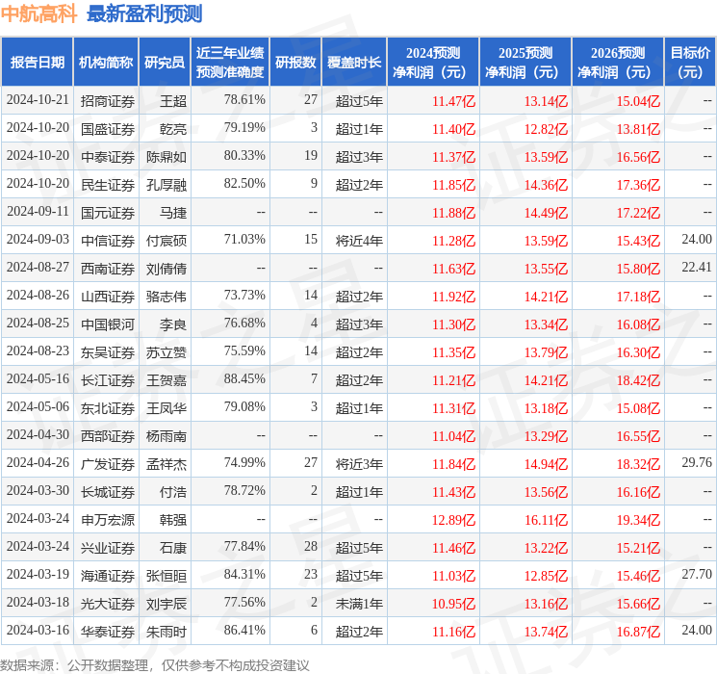Click the 中航高科 title text
The image size is (717, 674).
(38, 13)
